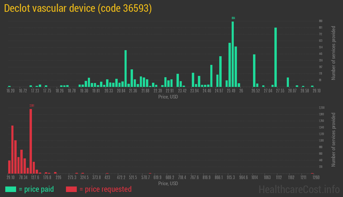The image size is (343, 197).
Task: Click the 25.49 x-axis tick label
Action: (231, 91)
